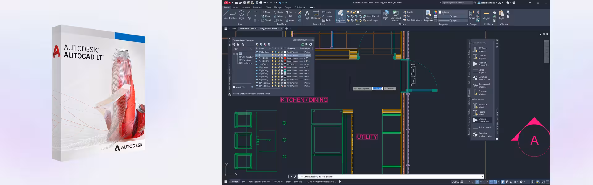Click the Undo arrow in quick access toolbar
Image resolution: width=593 pixels, height=185 pixels.
[x=265, y=2]
